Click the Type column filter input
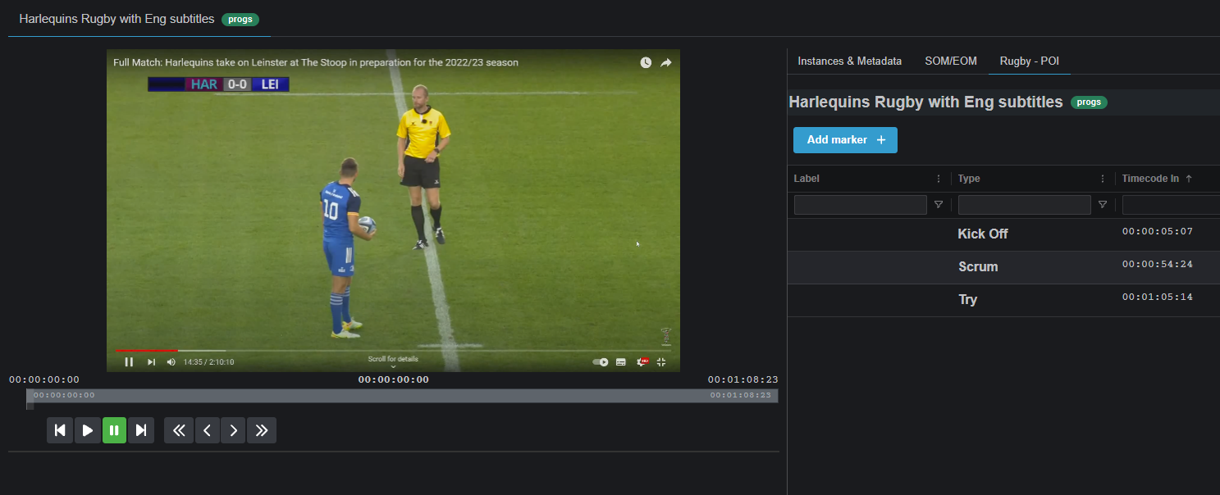The height and width of the screenshot is (495, 1220). click(1024, 205)
